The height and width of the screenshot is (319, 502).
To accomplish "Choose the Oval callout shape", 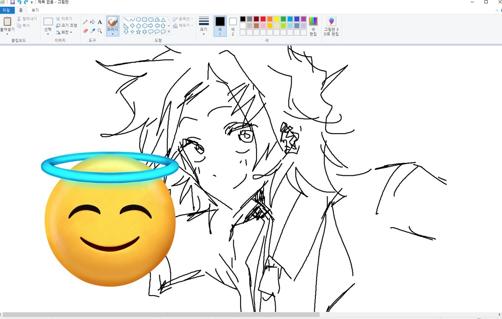I will (x=157, y=31).
